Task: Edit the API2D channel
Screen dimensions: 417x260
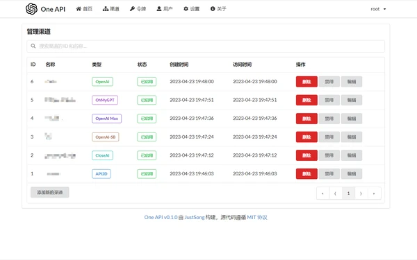Action: tap(351, 174)
